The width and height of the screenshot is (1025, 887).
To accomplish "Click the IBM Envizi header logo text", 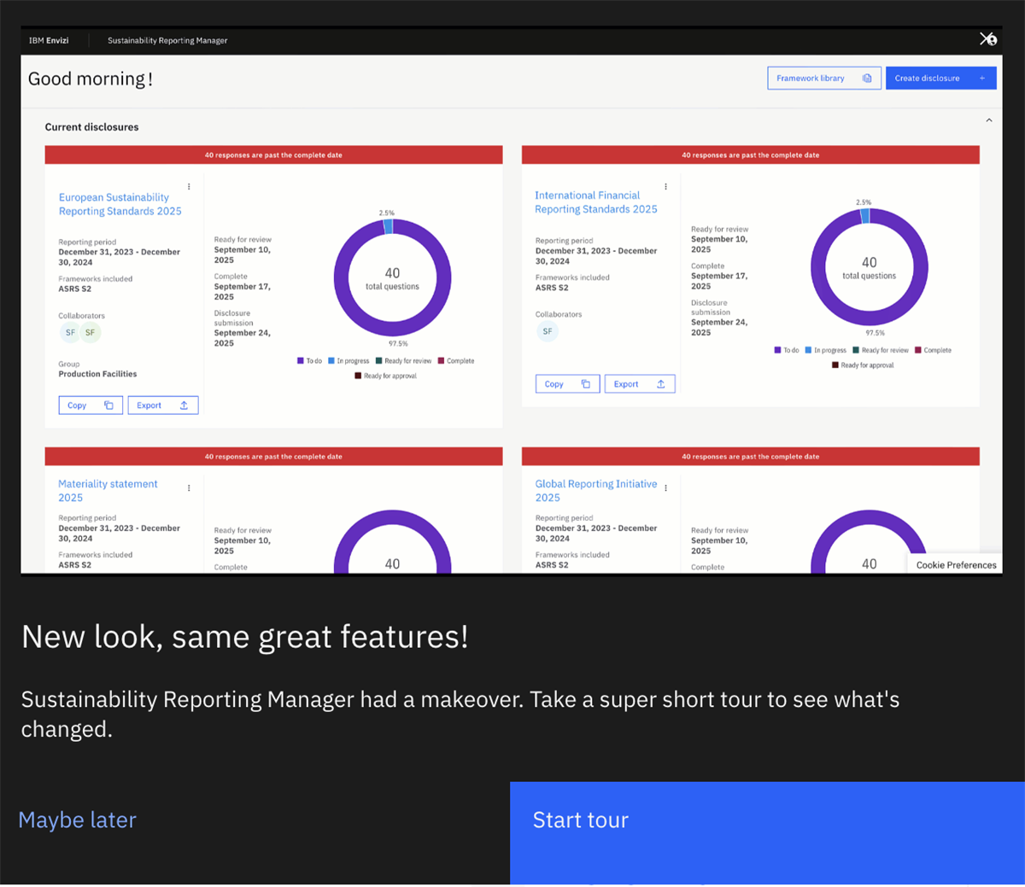I will click(x=49, y=40).
